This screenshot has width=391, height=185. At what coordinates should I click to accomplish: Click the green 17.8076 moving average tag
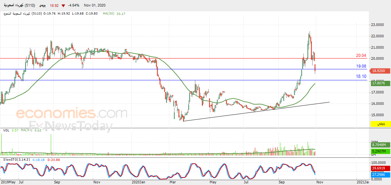(x=381, y=83)
